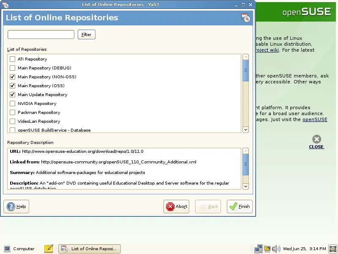The width and height of the screenshot is (338, 254).
Task: Click the CLOSE link in openSUSE window
Action: [x=316, y=146]
